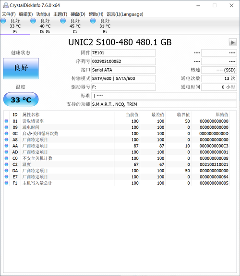240x276 pixels.
Task: Click the 临界值 column header
Action: [179, 115]
